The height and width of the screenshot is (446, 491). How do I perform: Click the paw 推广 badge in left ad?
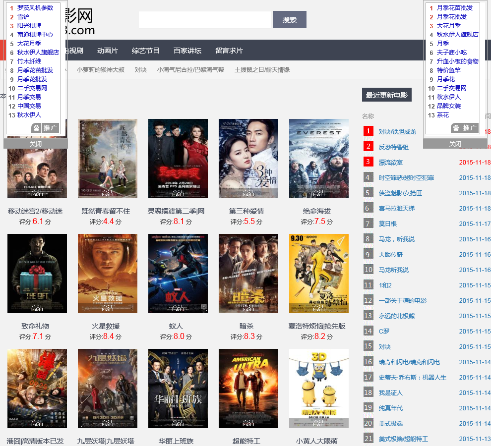pos(45,128)
